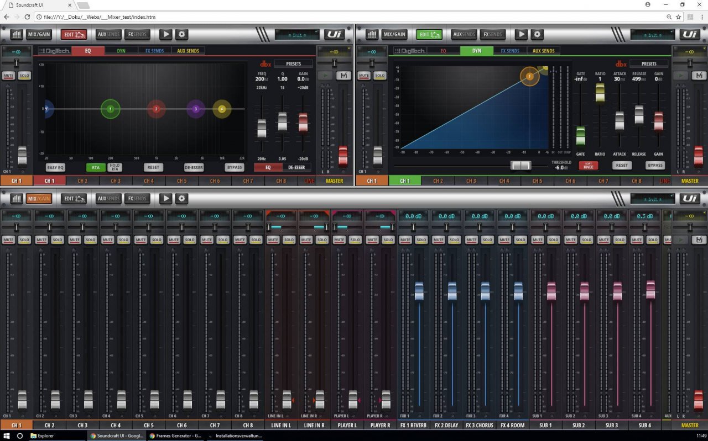The image size is (708, 441).
Task: Mute CH 1 in EQ panel
Action: tap(8, 75)
